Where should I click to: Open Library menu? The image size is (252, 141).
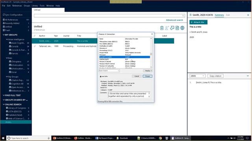tap(35, 5)
